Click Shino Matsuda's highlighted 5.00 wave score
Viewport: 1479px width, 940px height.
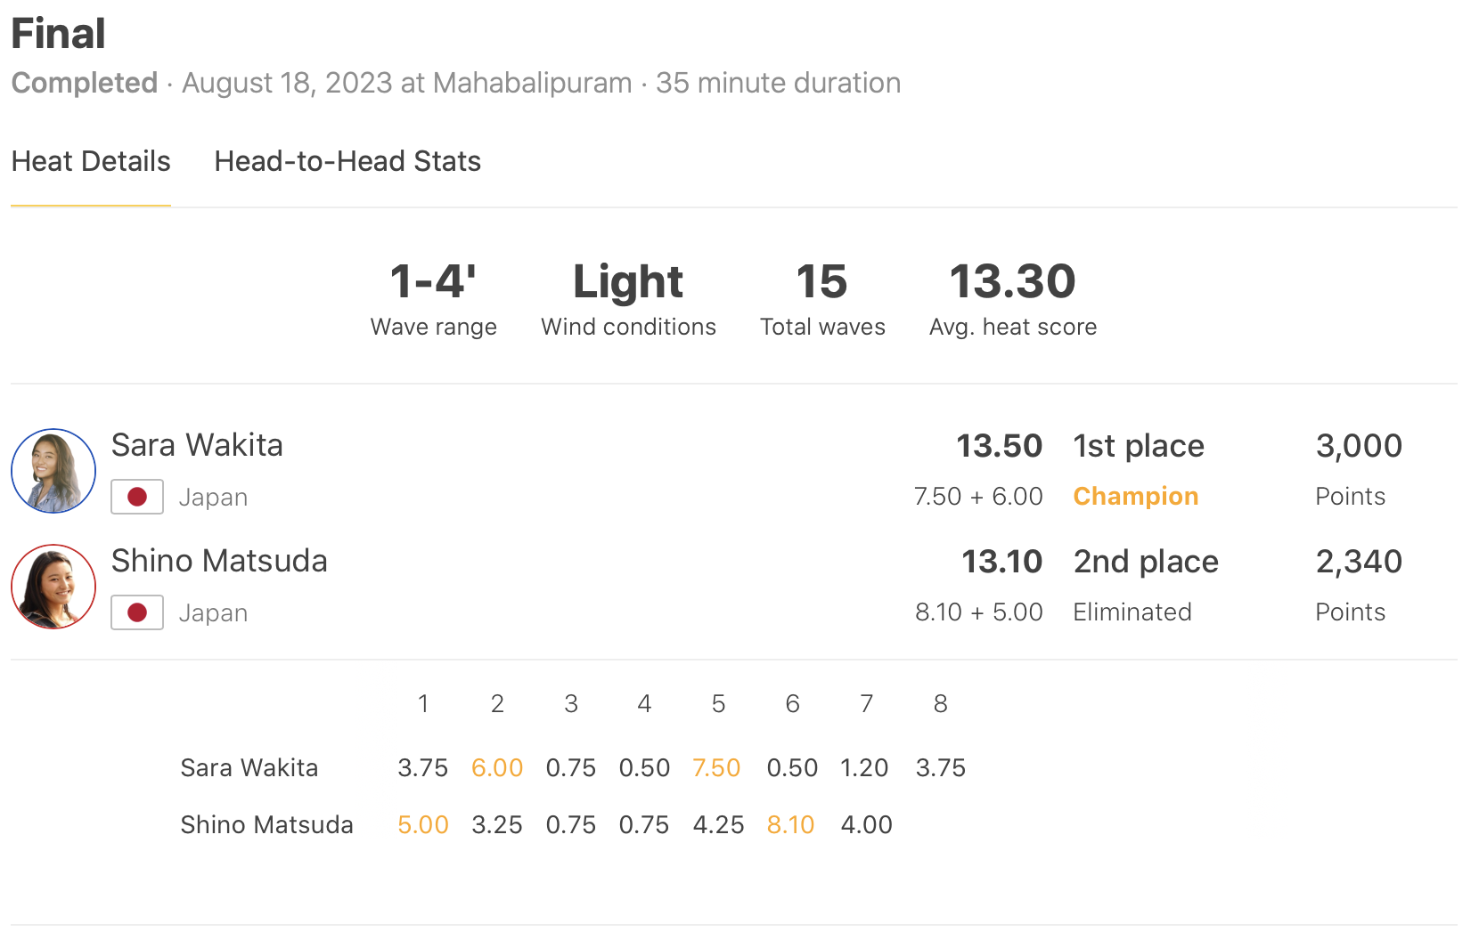click(423, 825)
